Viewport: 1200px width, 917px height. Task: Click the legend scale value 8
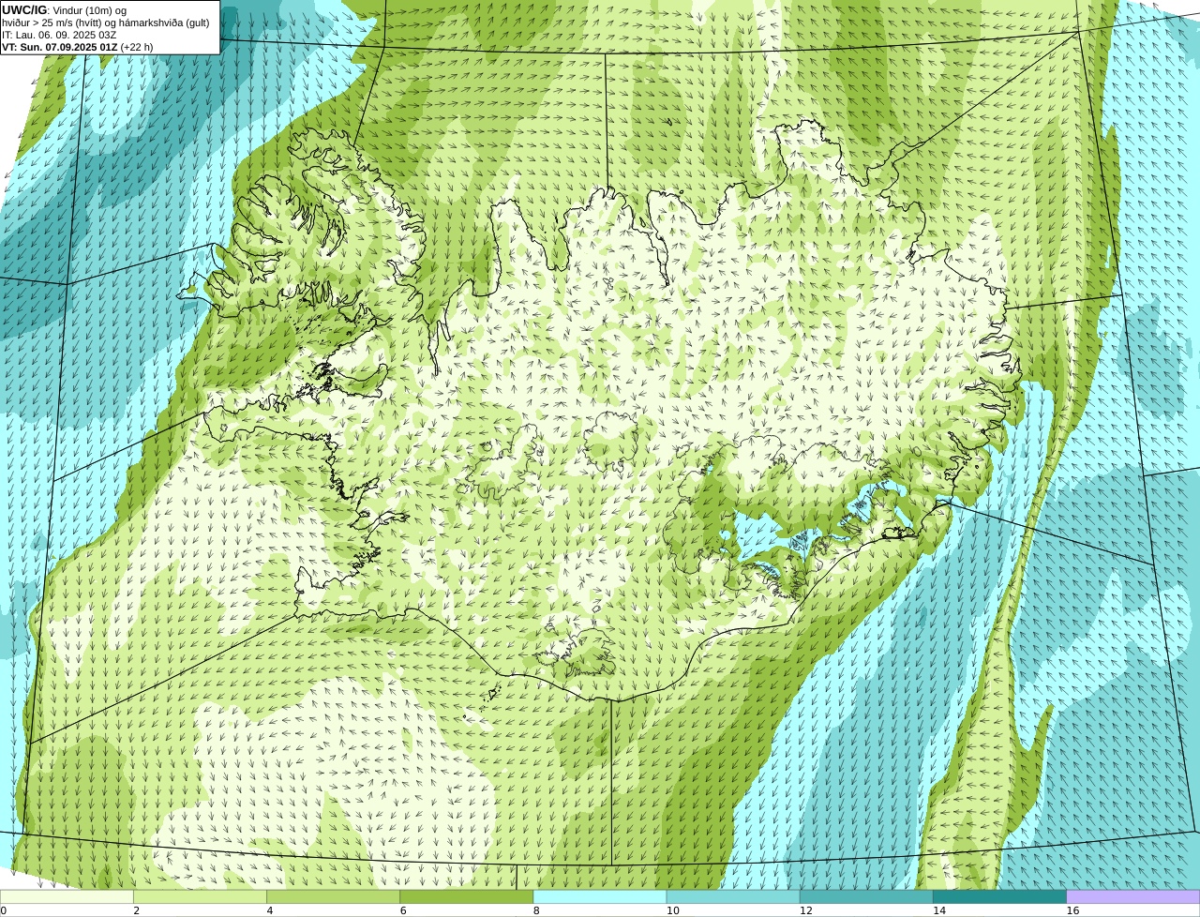coord(536,910)
